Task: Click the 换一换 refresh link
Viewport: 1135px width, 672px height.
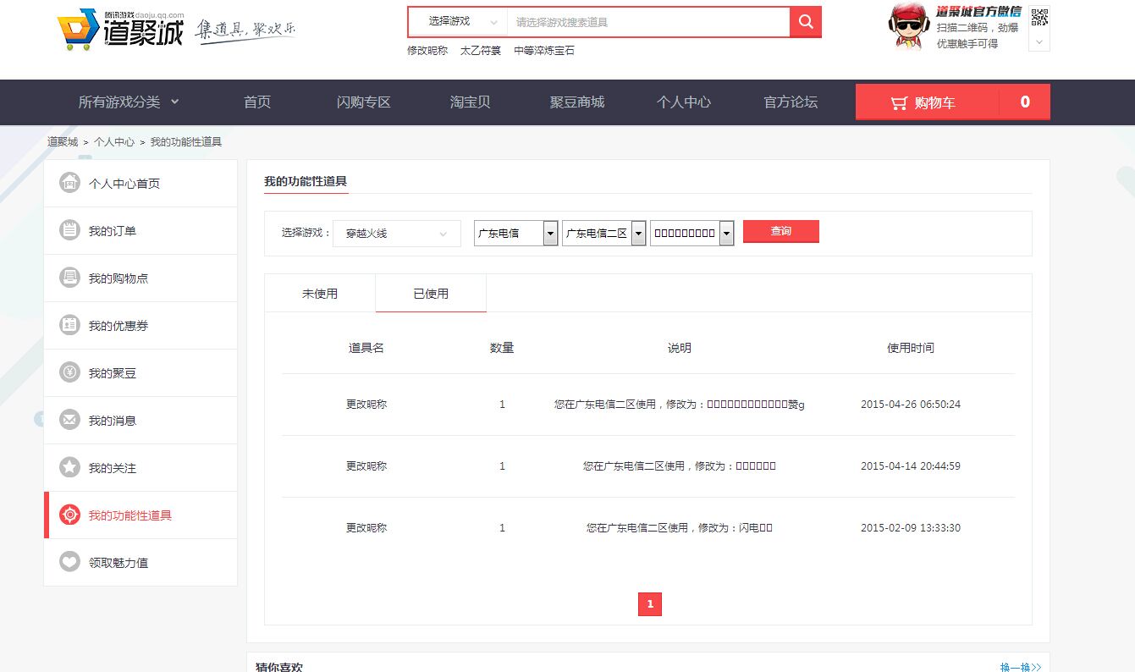Action: pyautogui.click(x=1021, y=668)
